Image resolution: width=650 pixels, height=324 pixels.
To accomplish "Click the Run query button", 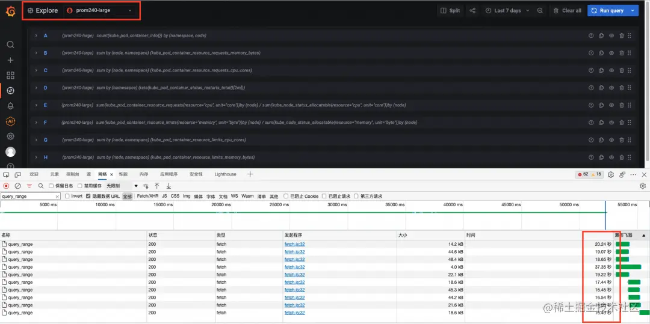I will [x=607, y=11].
